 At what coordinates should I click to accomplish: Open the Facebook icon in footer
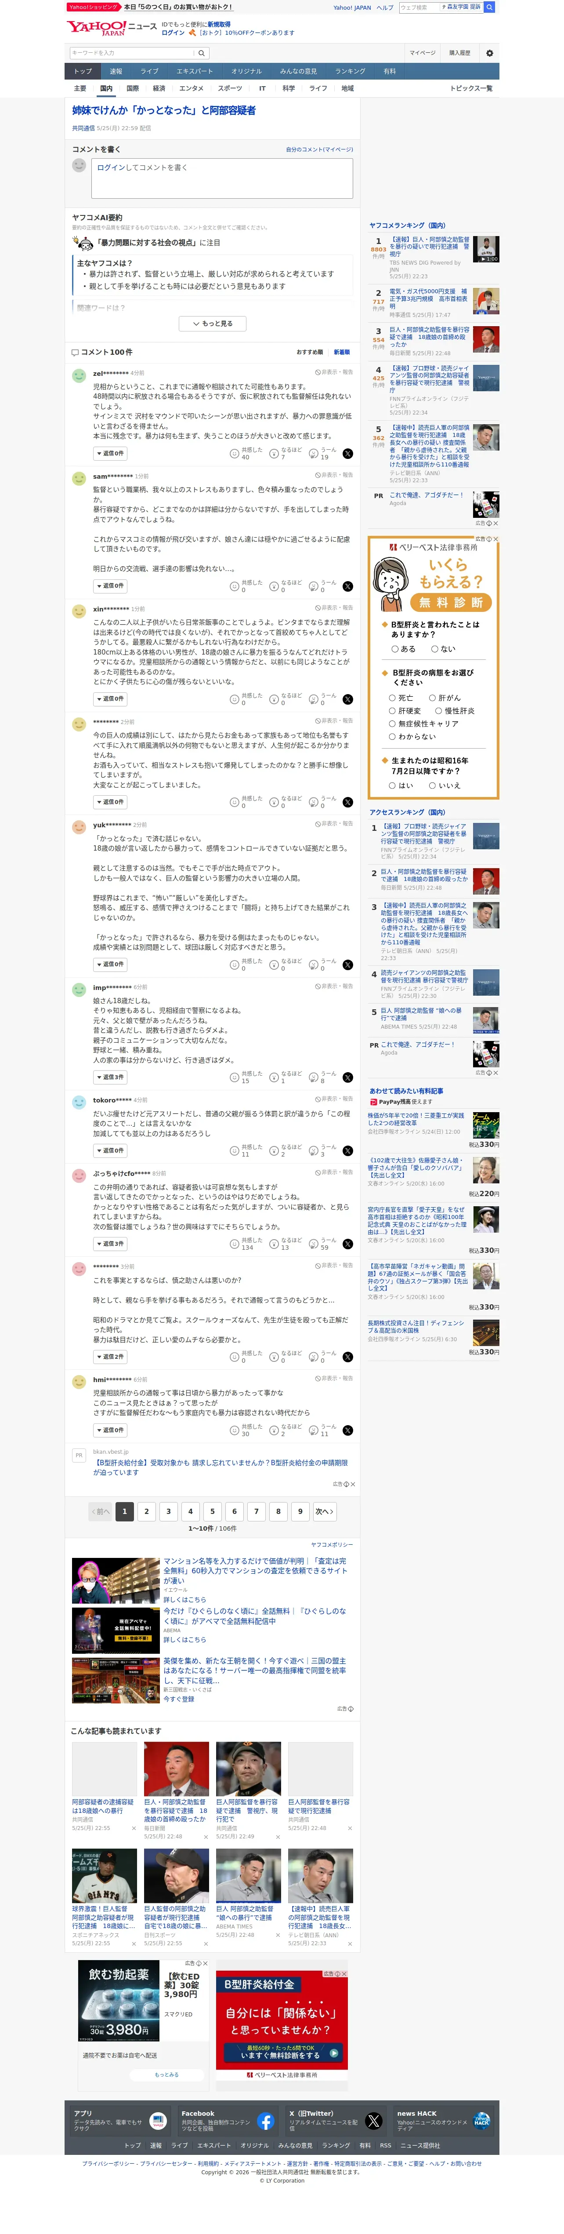pyautogui.click(x=266, y=2121)
